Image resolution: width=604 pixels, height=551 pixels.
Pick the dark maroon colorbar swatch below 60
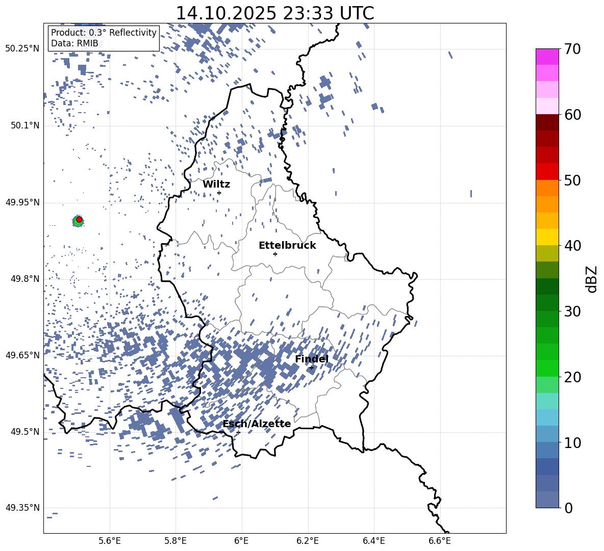(x=547, y=122)
